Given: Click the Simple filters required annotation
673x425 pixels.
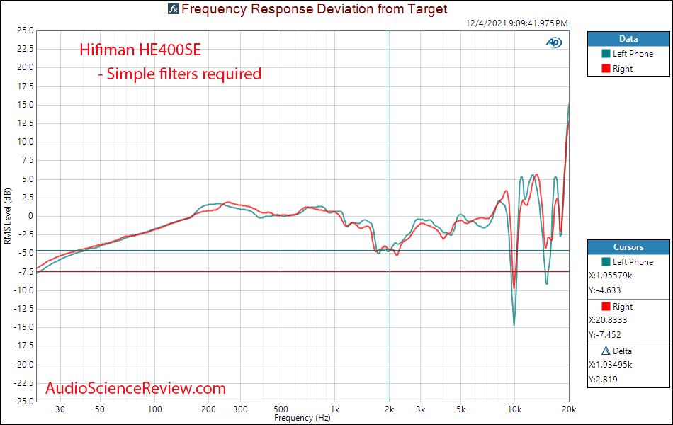Looking at the screenshot, I should point(180,74).
